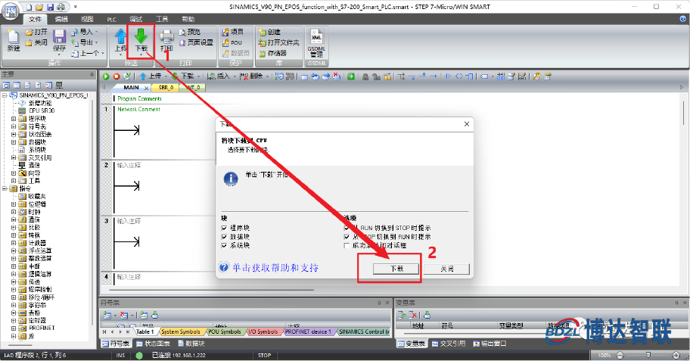Open the 交叉引用 bottom panel tab

point(449,344)
